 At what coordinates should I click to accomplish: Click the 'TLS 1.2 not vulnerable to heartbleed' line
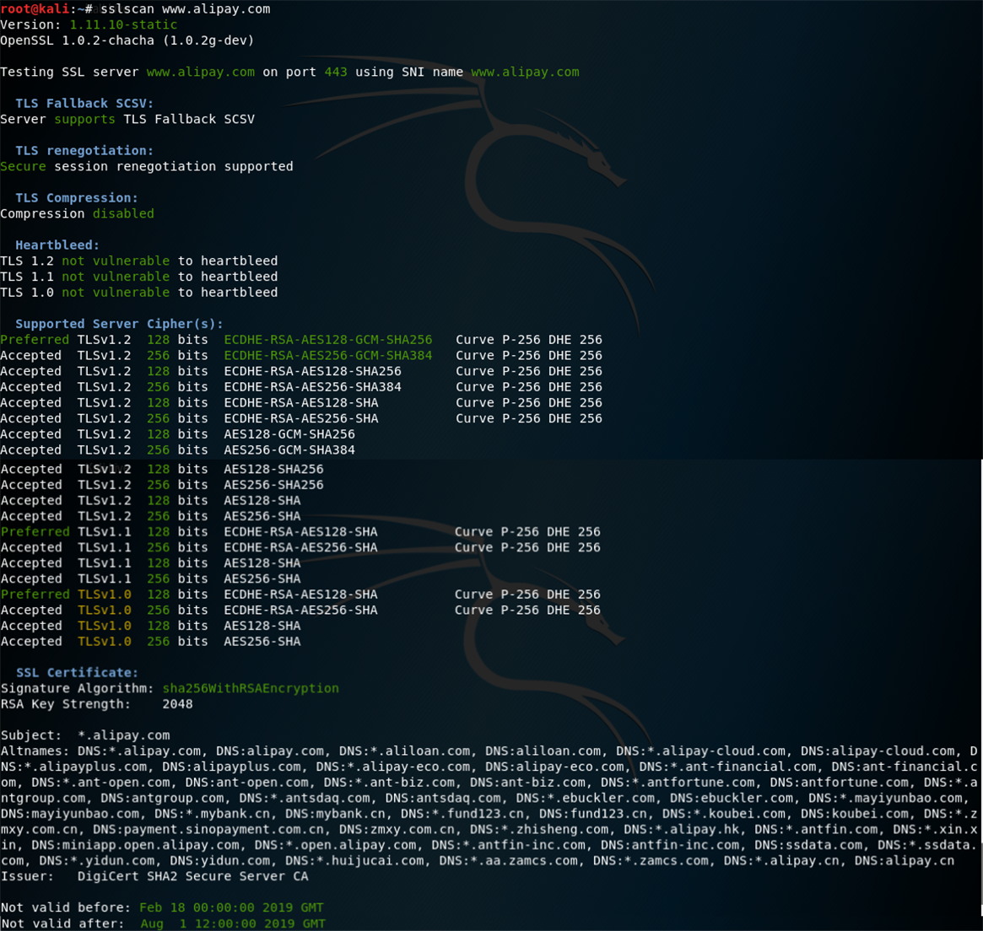138,261
